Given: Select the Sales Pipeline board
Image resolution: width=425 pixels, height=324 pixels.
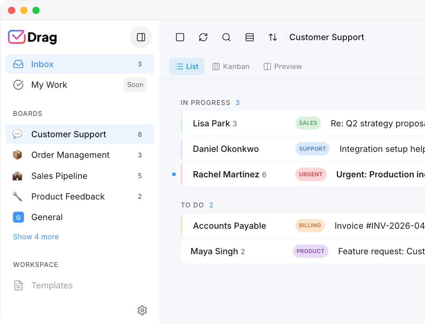Looking at the screenshot, I should (x=80, y=175).
